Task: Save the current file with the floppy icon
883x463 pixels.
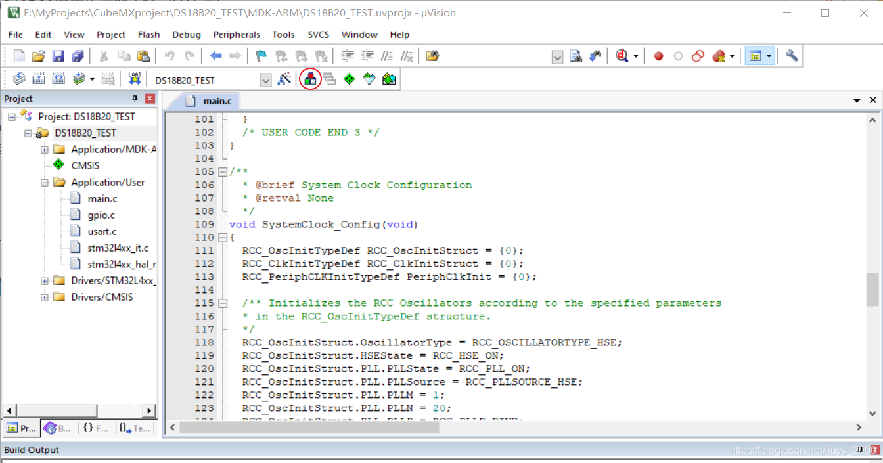Action: tap(58, 56)
